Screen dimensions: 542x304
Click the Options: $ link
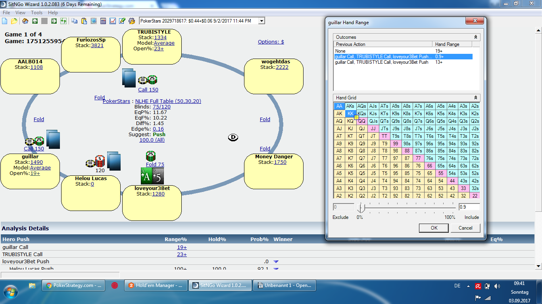(271, 42)
